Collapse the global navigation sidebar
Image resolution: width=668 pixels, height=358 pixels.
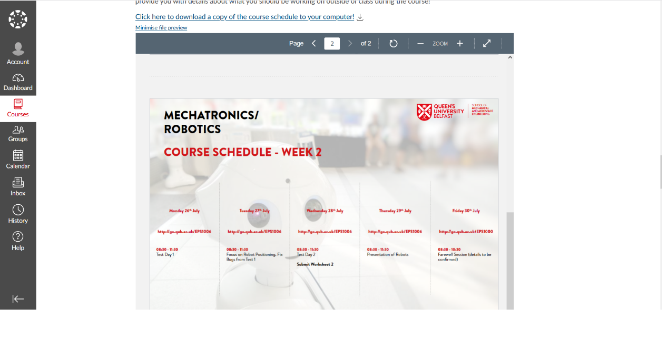pos(18,299)
